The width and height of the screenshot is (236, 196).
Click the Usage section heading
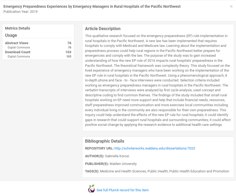(x=11, y=35)
